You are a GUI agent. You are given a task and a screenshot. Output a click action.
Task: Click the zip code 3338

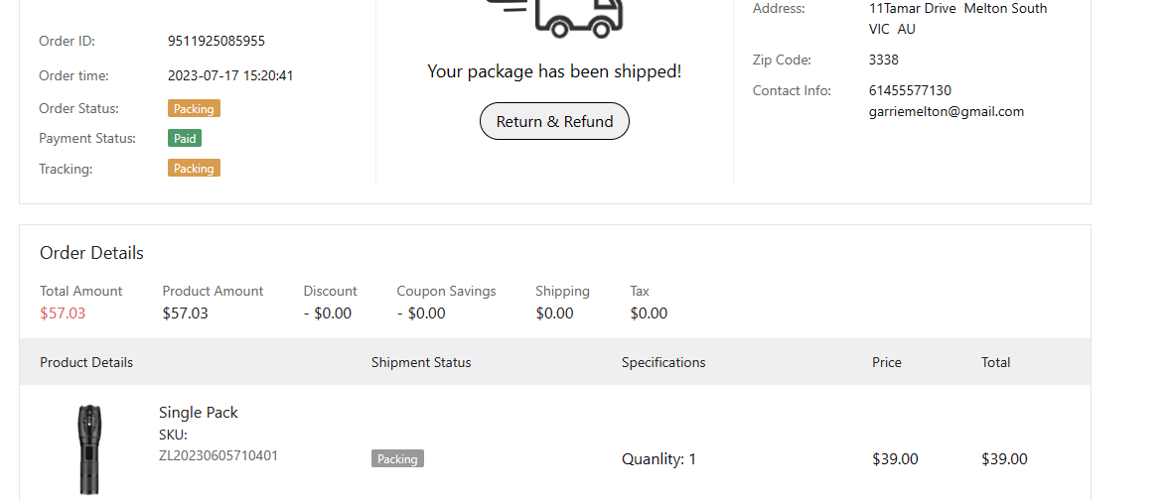point(884,60)
